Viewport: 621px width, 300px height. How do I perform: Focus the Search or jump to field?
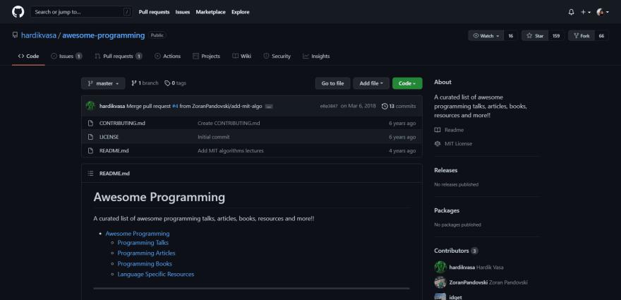click(x=82, y=12)
